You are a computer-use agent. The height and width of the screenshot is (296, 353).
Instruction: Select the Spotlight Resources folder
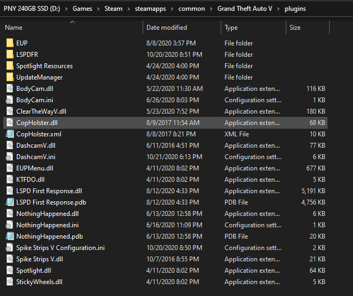44,66
